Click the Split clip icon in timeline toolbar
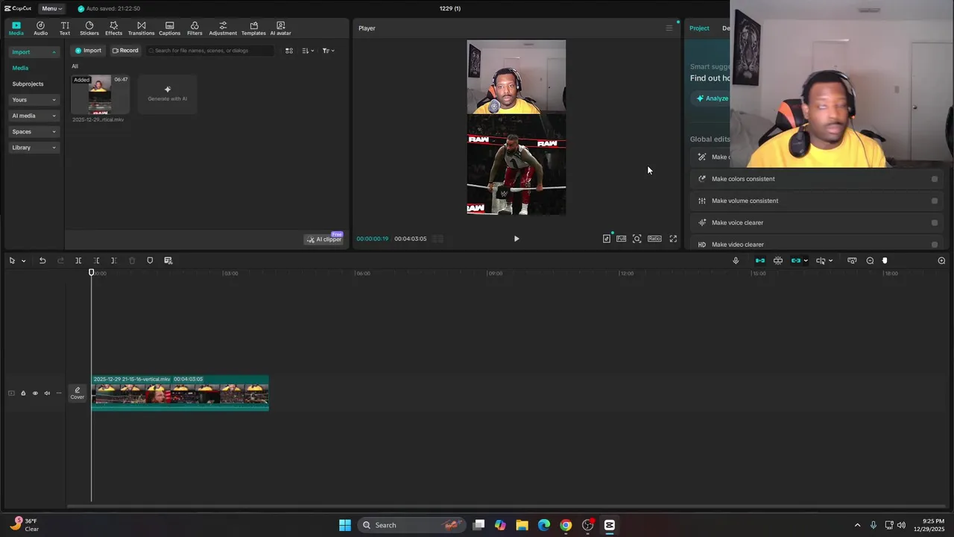The height and width of the screenshot is (537, 954). coord(78,260)
